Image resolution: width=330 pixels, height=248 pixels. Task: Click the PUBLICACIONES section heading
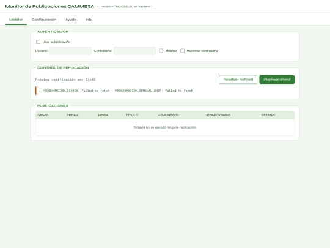[53, 105]
